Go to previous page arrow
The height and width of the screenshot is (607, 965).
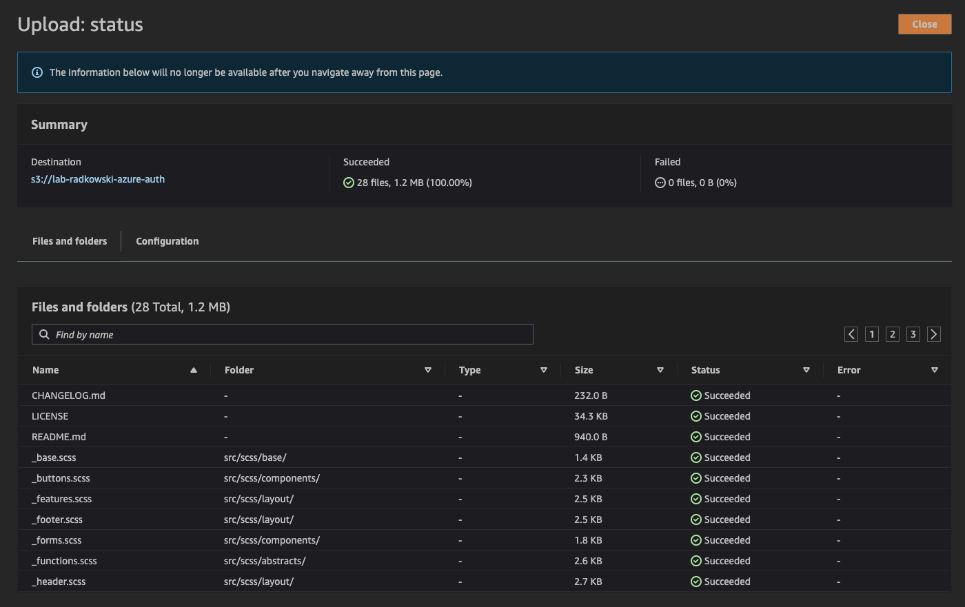tap(851, 334)
